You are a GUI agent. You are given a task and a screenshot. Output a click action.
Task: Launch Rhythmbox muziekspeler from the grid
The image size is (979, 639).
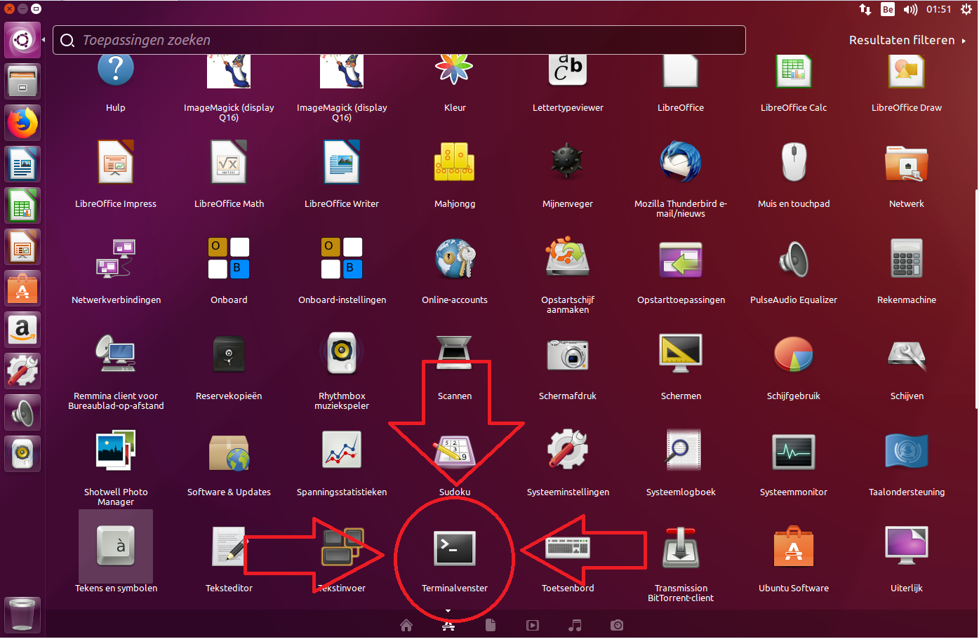point(342,354)
